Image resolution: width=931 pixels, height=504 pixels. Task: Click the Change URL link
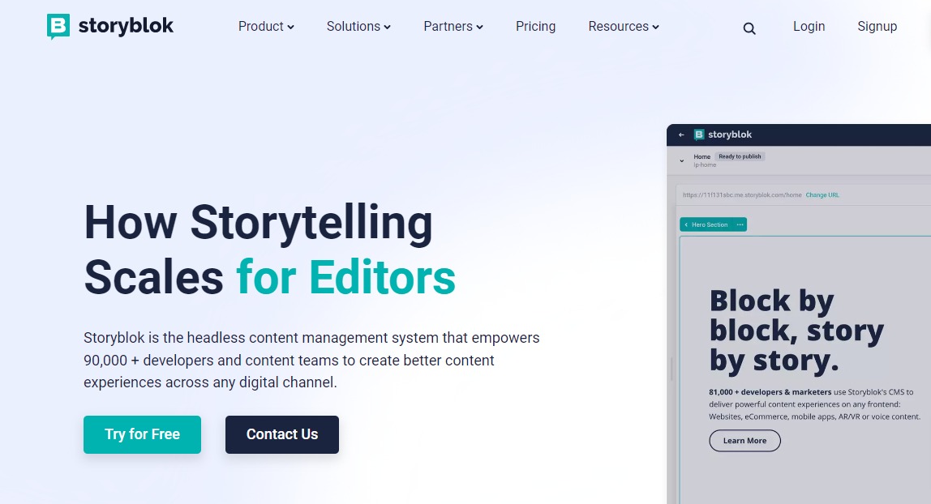pos(822,195)
